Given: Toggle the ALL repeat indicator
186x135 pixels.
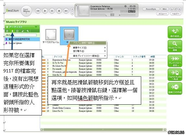Looking at the screenshot, I should [132, 11].
